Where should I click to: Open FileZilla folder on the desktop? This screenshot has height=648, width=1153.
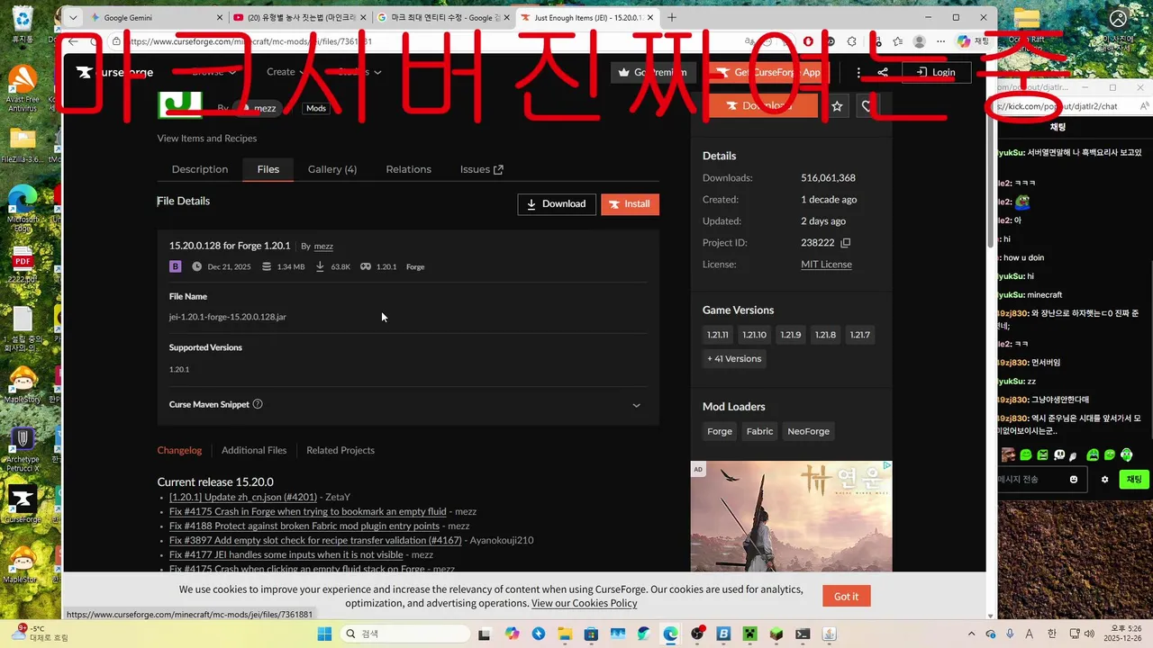[23, 146]
